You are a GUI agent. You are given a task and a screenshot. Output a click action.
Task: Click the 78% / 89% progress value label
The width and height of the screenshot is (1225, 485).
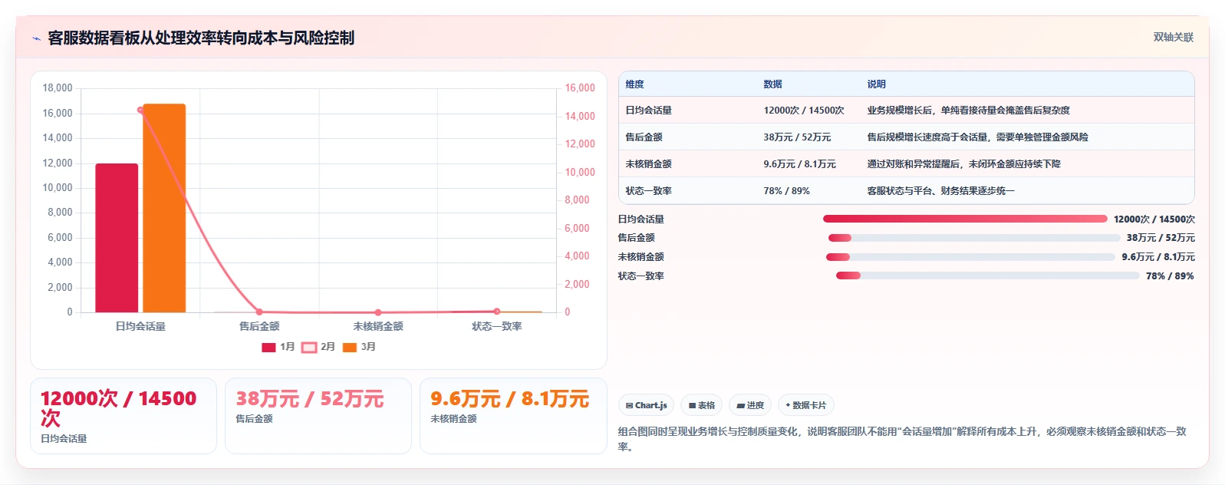[x=1170, y=276]
